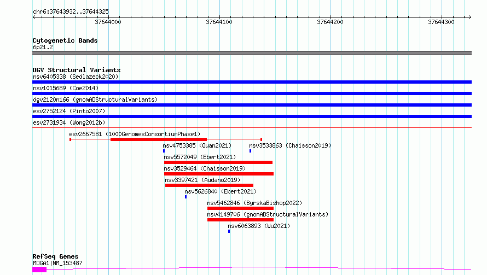Click the blue bar under dgv2120n166

(252, 105)
